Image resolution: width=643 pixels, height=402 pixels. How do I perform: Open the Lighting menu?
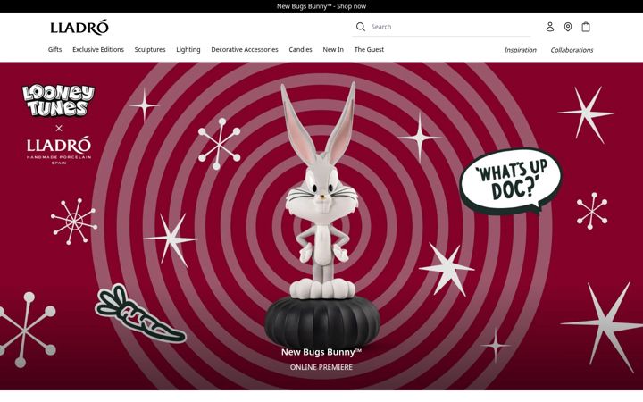click(188, 50)
